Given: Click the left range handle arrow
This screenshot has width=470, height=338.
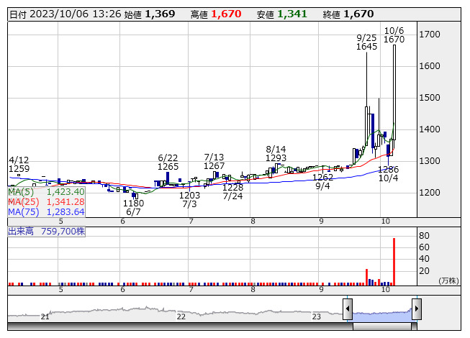Looking at the screenshot, I should (x=348, y=309).
